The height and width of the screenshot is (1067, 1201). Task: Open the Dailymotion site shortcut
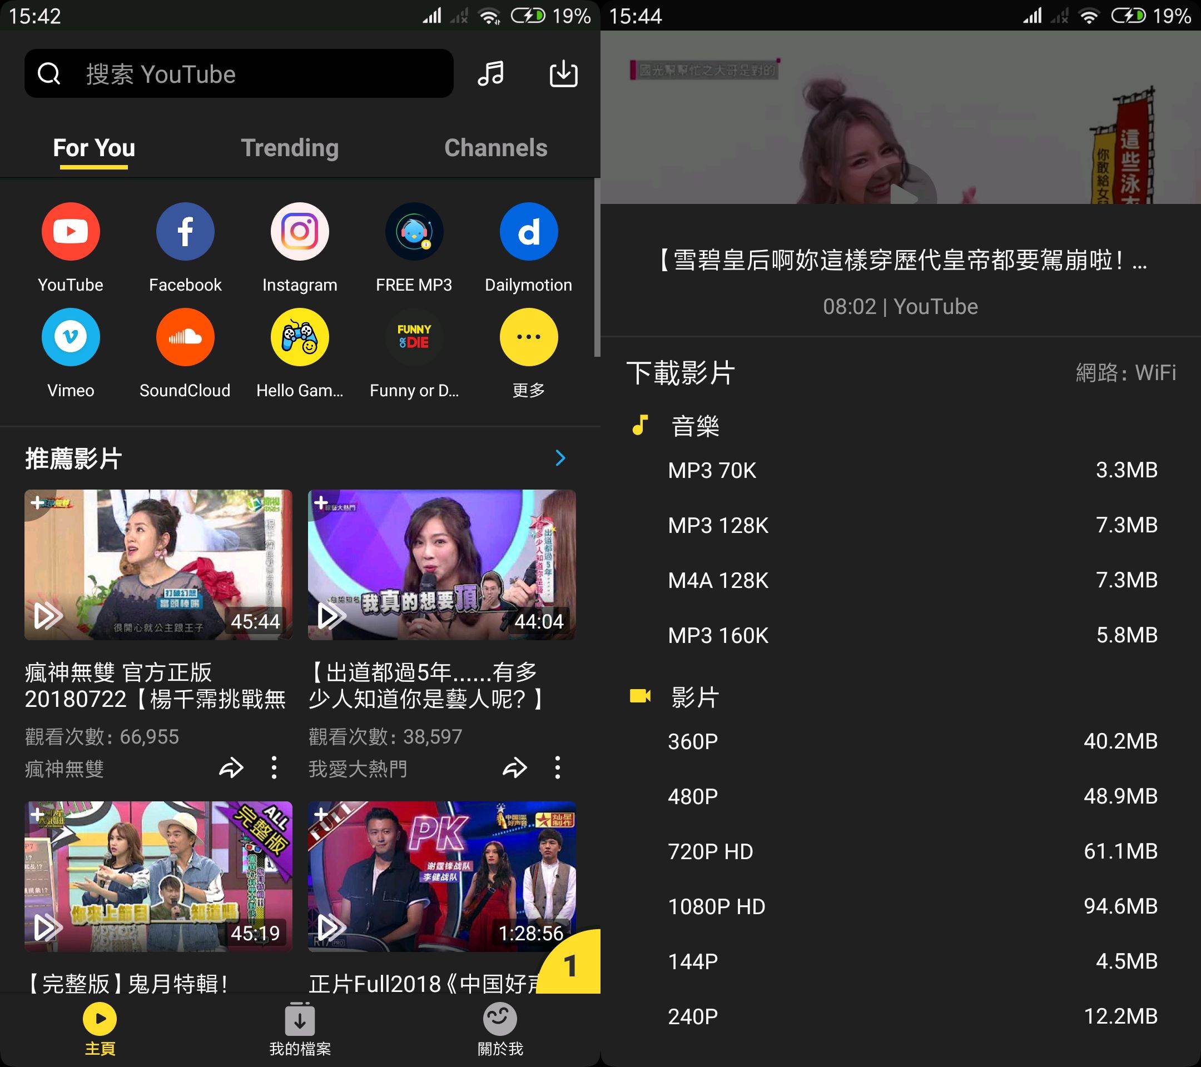tap(528, 231)
